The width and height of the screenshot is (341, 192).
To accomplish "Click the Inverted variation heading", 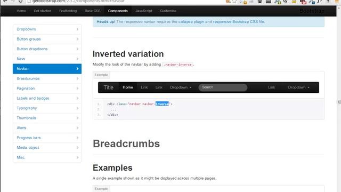I will (x=128, y=54).
